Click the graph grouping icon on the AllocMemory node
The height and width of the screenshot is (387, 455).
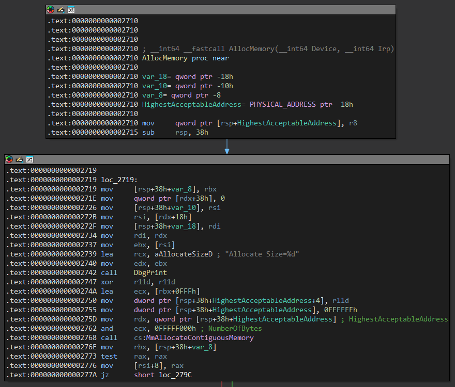[71, 10]
